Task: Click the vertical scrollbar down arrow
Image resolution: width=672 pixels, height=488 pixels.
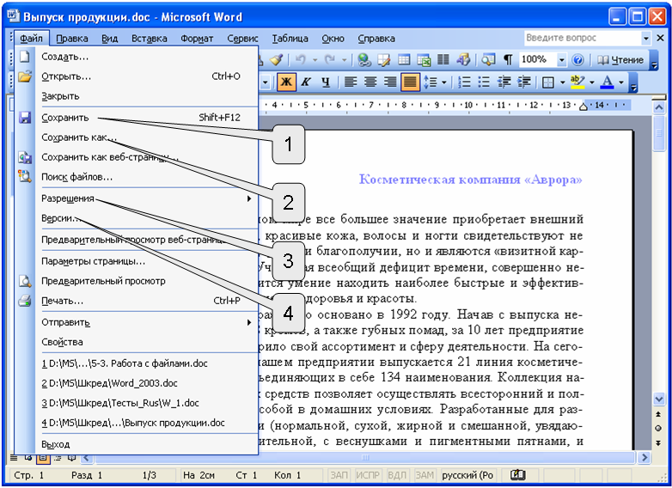Action: click(659, 400)
